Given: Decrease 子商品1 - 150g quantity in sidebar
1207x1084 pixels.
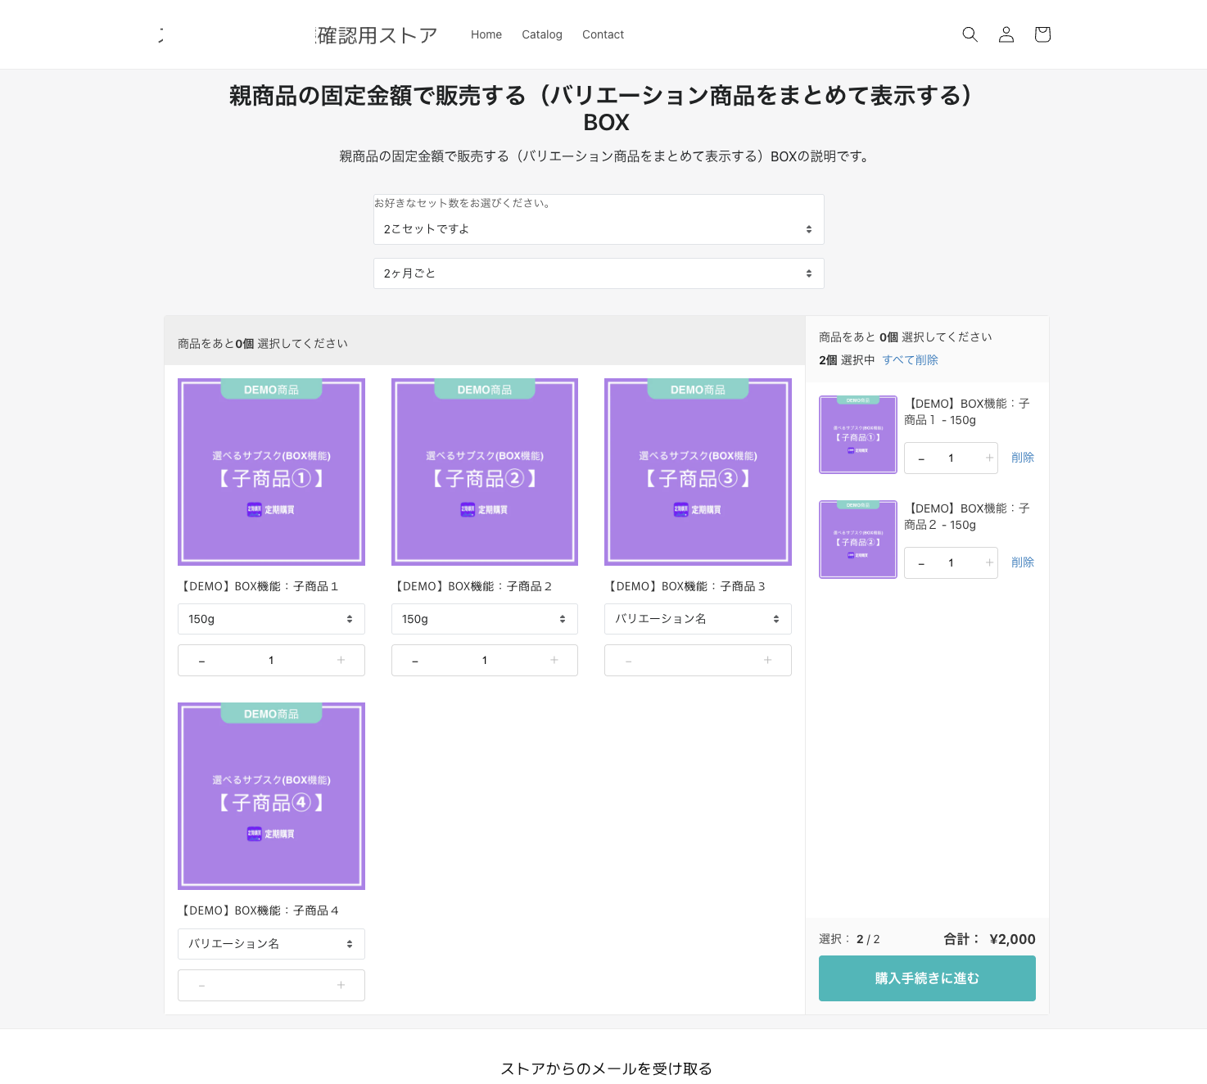Looking at the screenshot, I should coord(921,458).
